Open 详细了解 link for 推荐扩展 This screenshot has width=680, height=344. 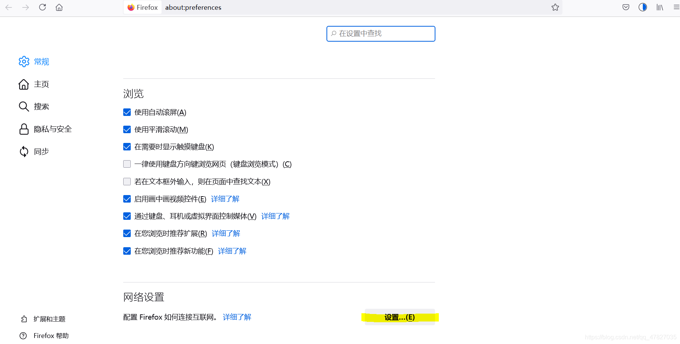click(226, 233)
